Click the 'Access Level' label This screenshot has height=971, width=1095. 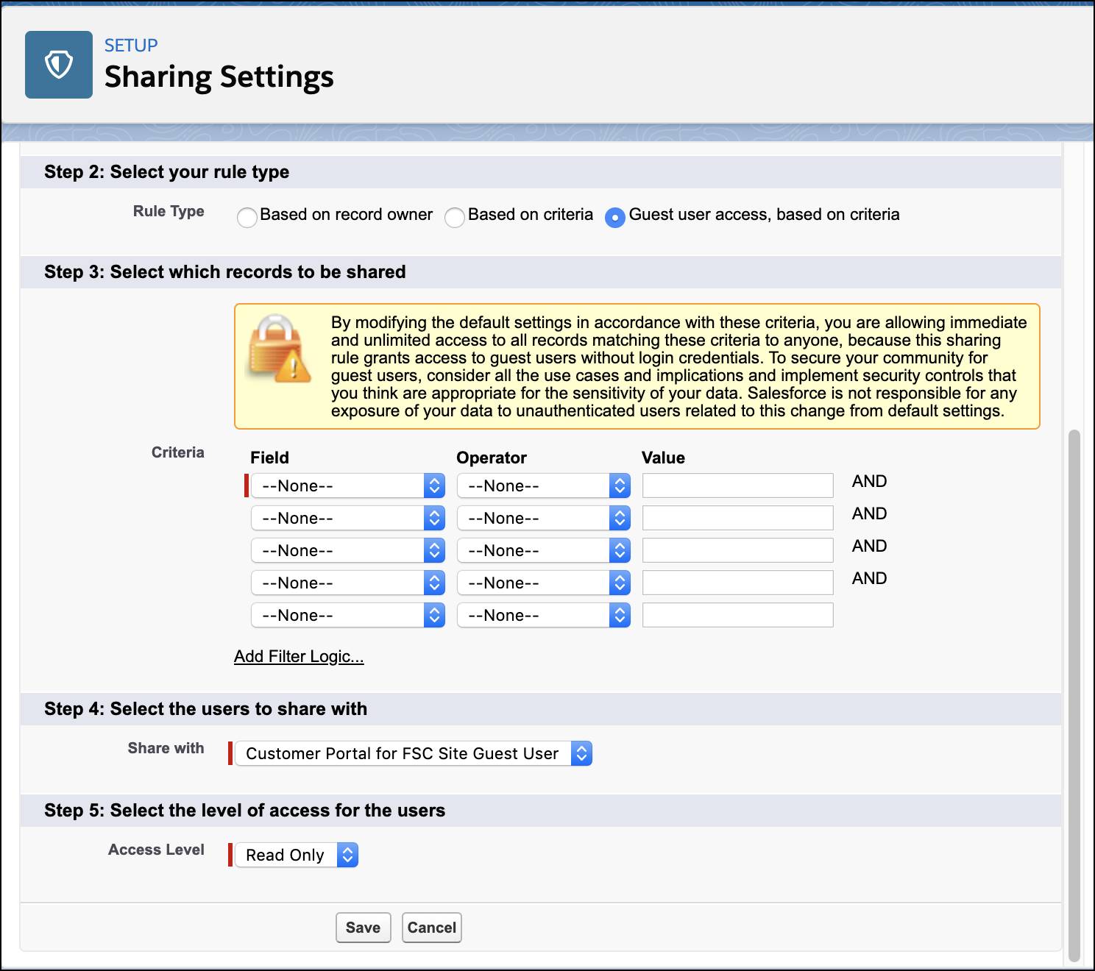coord(156,850)
